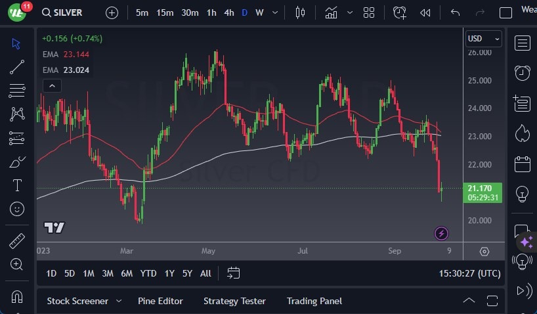The image size is (537, 314).
Task: Open the USD currency dropdown
Action: (483, 39)
